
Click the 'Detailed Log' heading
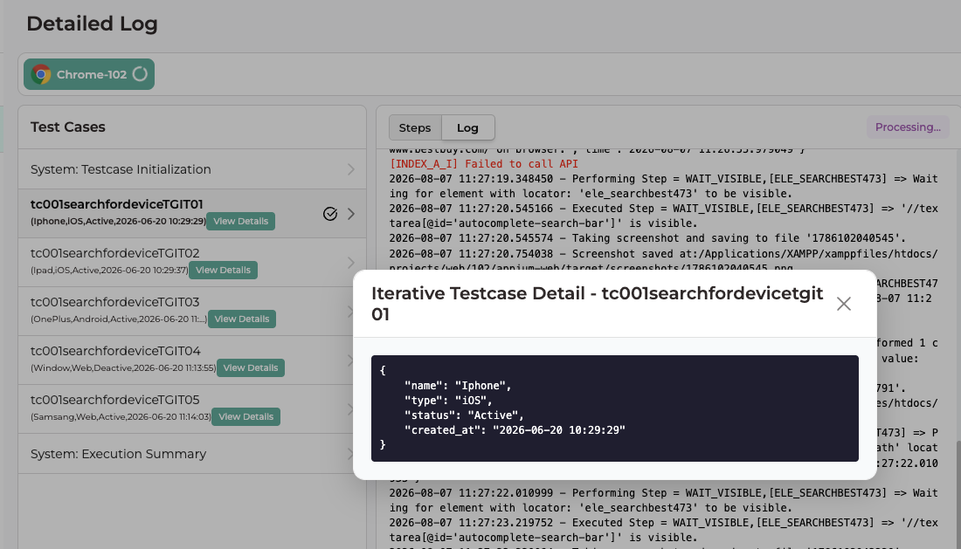pos(92,24)
